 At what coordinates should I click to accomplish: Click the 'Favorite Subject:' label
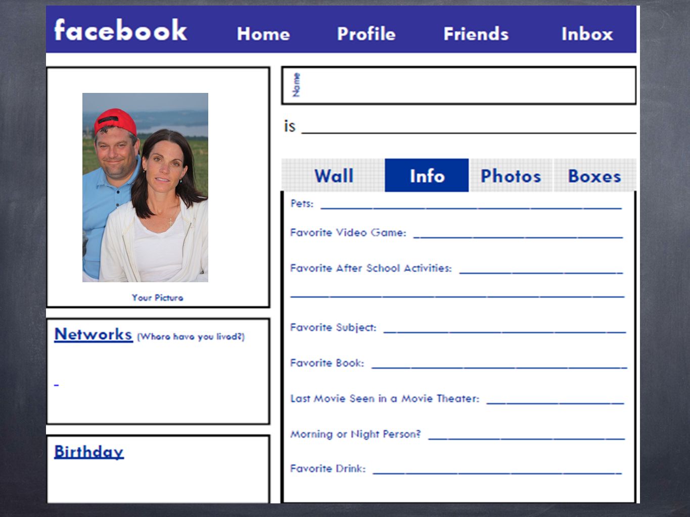tap(333, 328)
